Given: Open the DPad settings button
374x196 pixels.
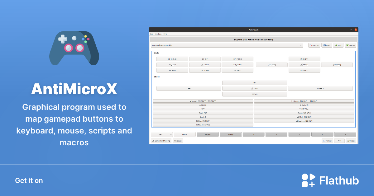Looking at the screenshot, I should [254, 88].
